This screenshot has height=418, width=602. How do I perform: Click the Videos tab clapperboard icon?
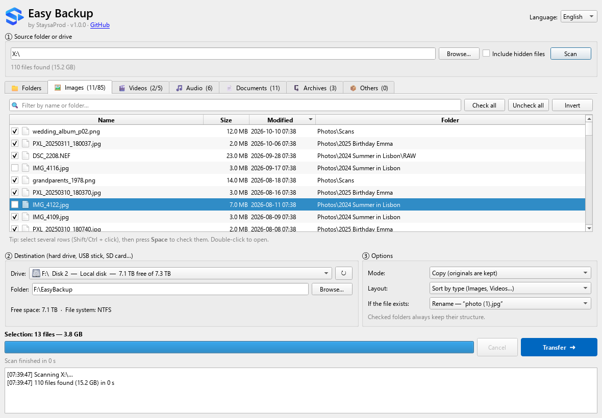coord(122,88)
